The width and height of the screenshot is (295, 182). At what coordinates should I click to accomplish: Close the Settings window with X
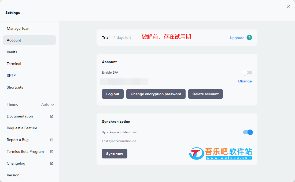[x=288, y=7]
